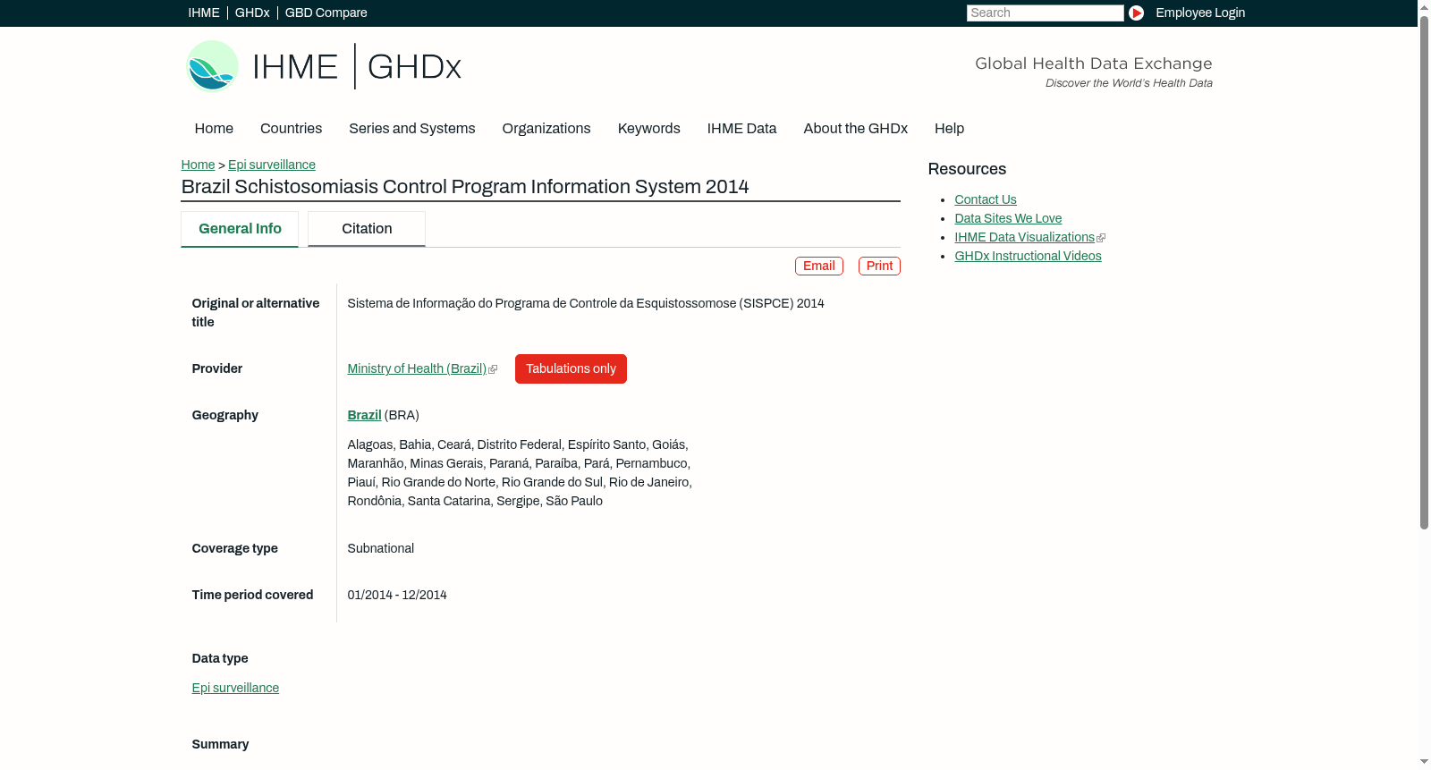Open the Help menu item
The image size is (1431, 770).
point(950,129)
